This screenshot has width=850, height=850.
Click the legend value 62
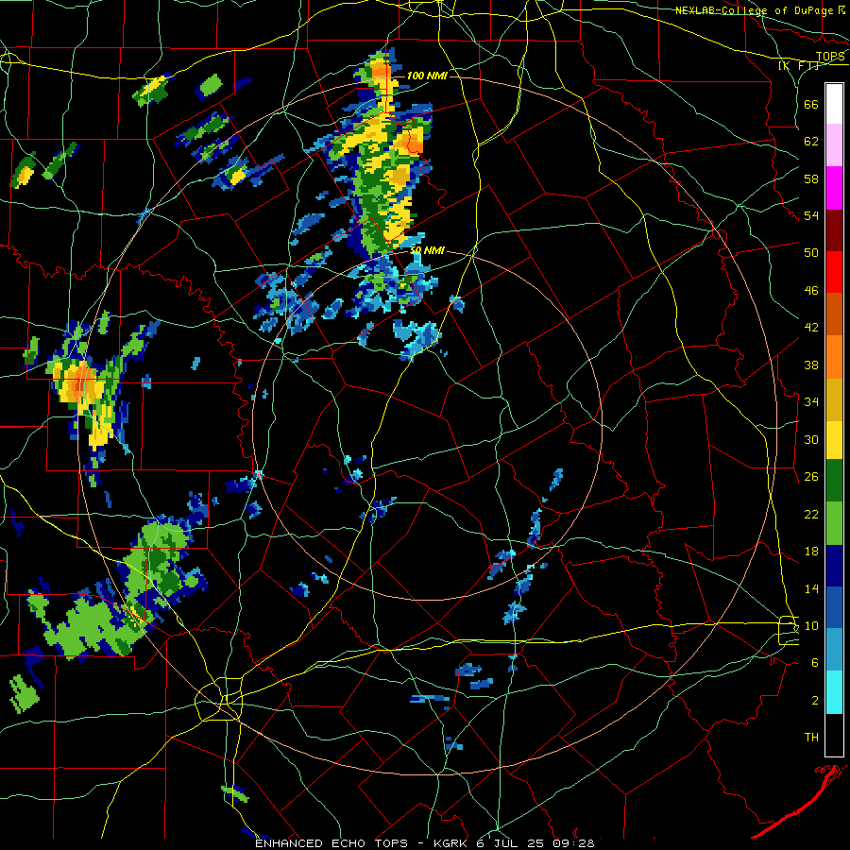click(811, 142)
